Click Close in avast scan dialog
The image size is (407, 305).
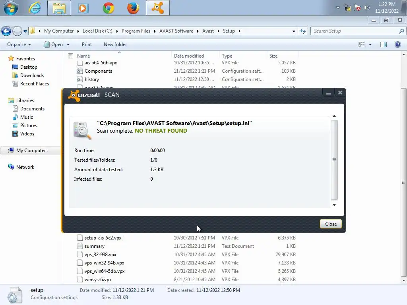pyautogui.click(x=331, y=224)
